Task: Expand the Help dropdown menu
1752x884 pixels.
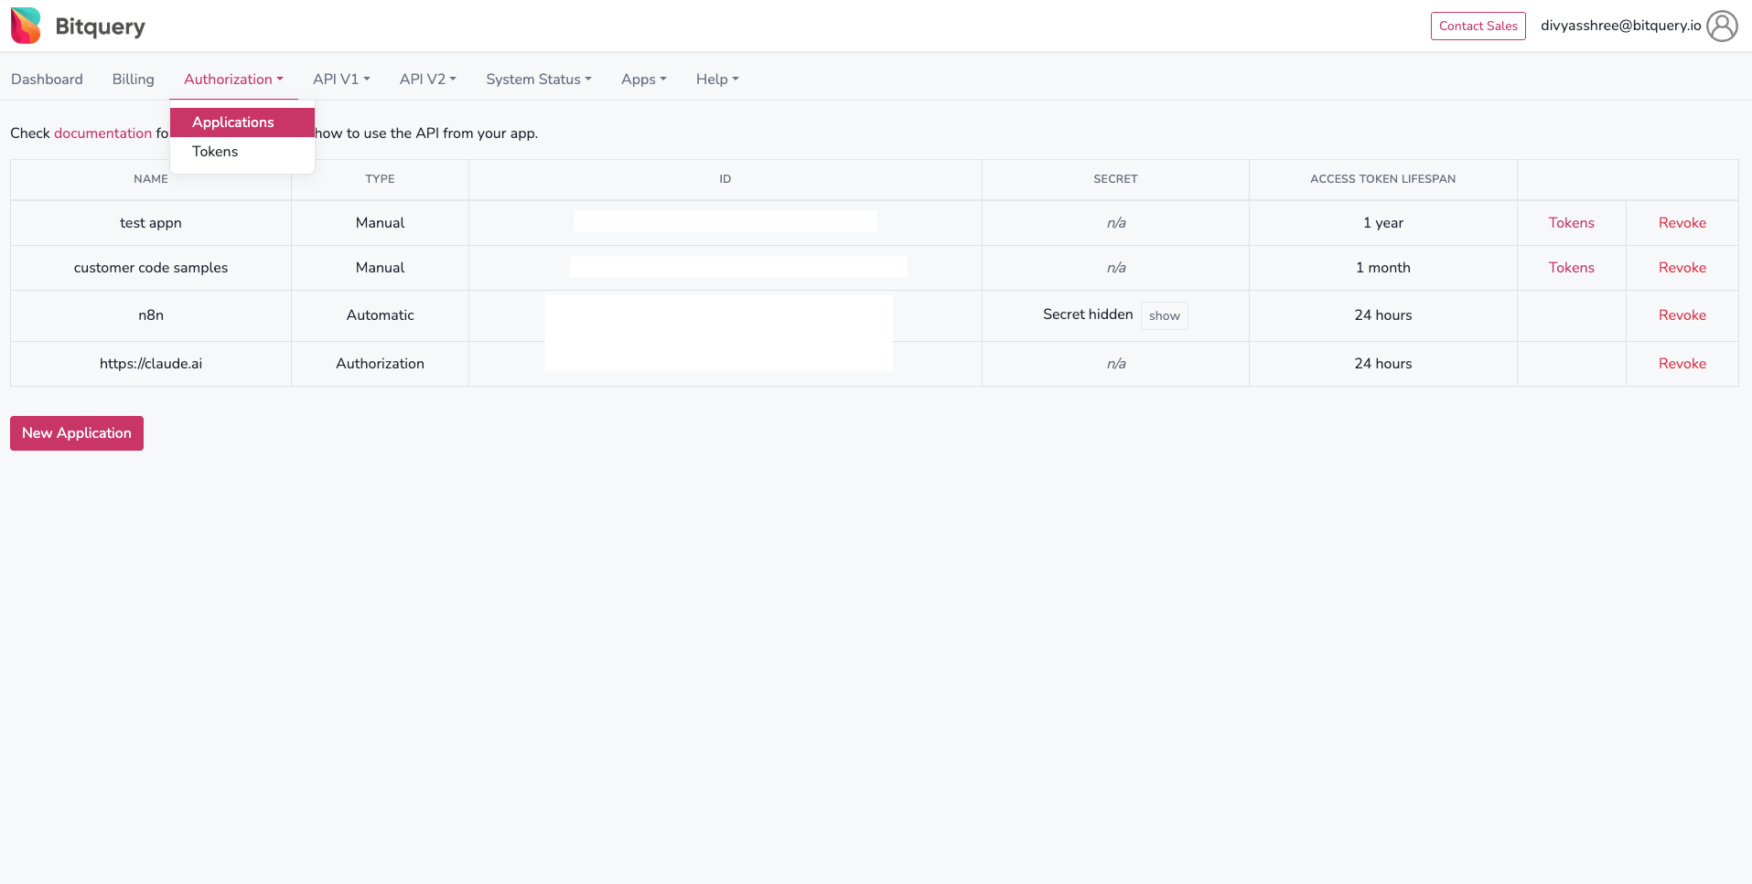Action: pyautogui.click(x=716, y=80)
